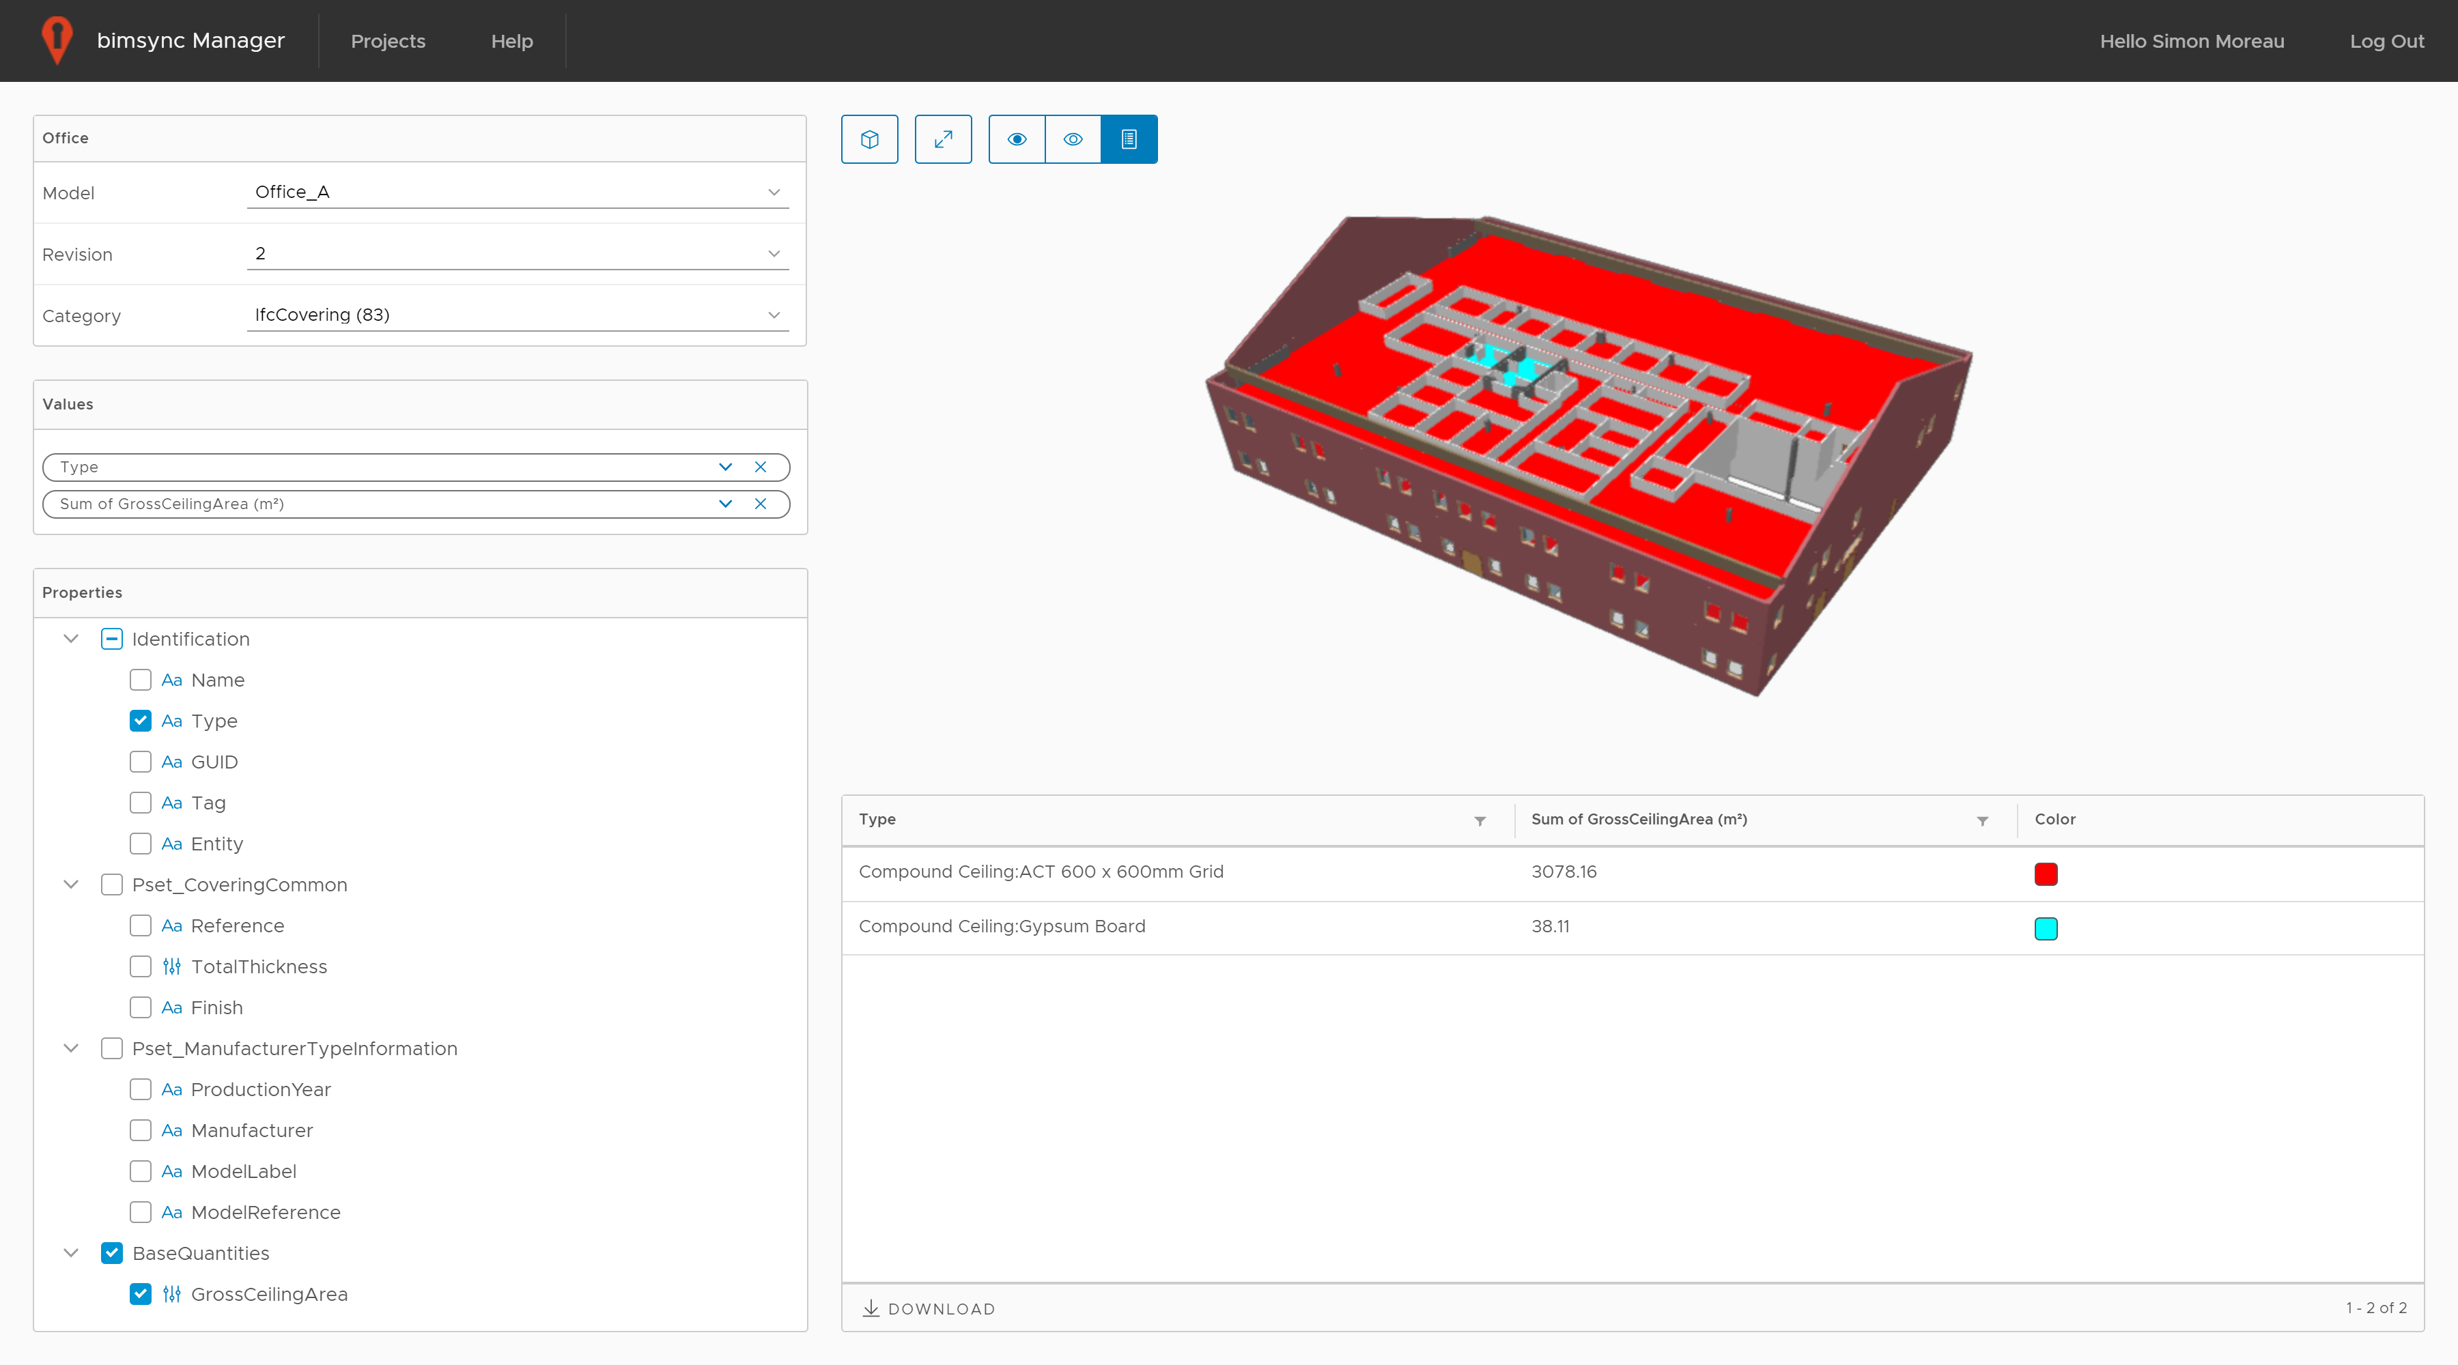Image resolution: width=2458 pixels, height=1365 pixels.
Task: Open the Help menu
Action: pos(511,41)
